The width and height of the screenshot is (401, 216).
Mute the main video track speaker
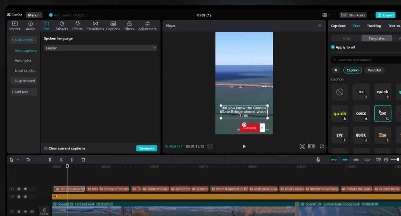coord(32,212)
